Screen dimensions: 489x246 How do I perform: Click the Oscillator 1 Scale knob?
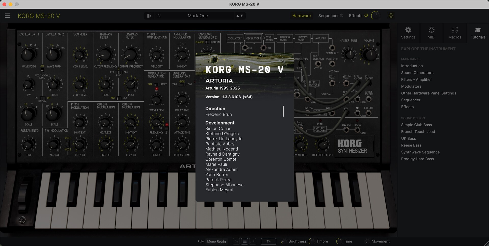[28, 114]
